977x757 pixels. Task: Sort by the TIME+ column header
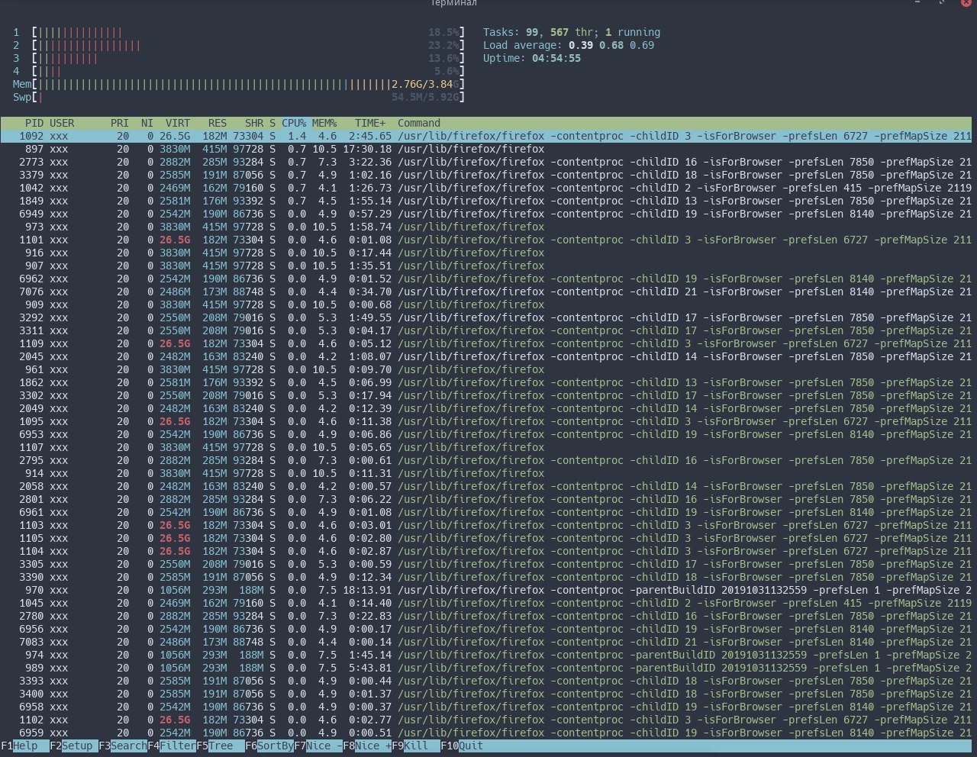[370, 123]
